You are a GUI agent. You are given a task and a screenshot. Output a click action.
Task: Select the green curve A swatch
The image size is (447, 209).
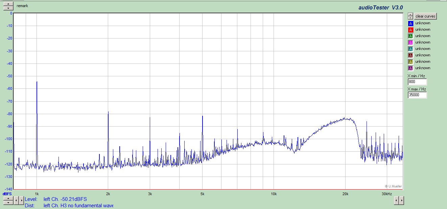(410, 36)
